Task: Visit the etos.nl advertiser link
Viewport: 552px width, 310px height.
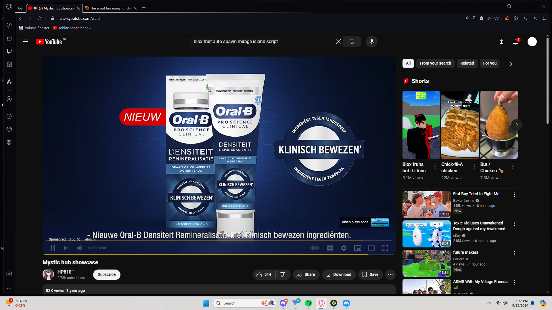Action: pyautogui.click(x=90, y=239)
